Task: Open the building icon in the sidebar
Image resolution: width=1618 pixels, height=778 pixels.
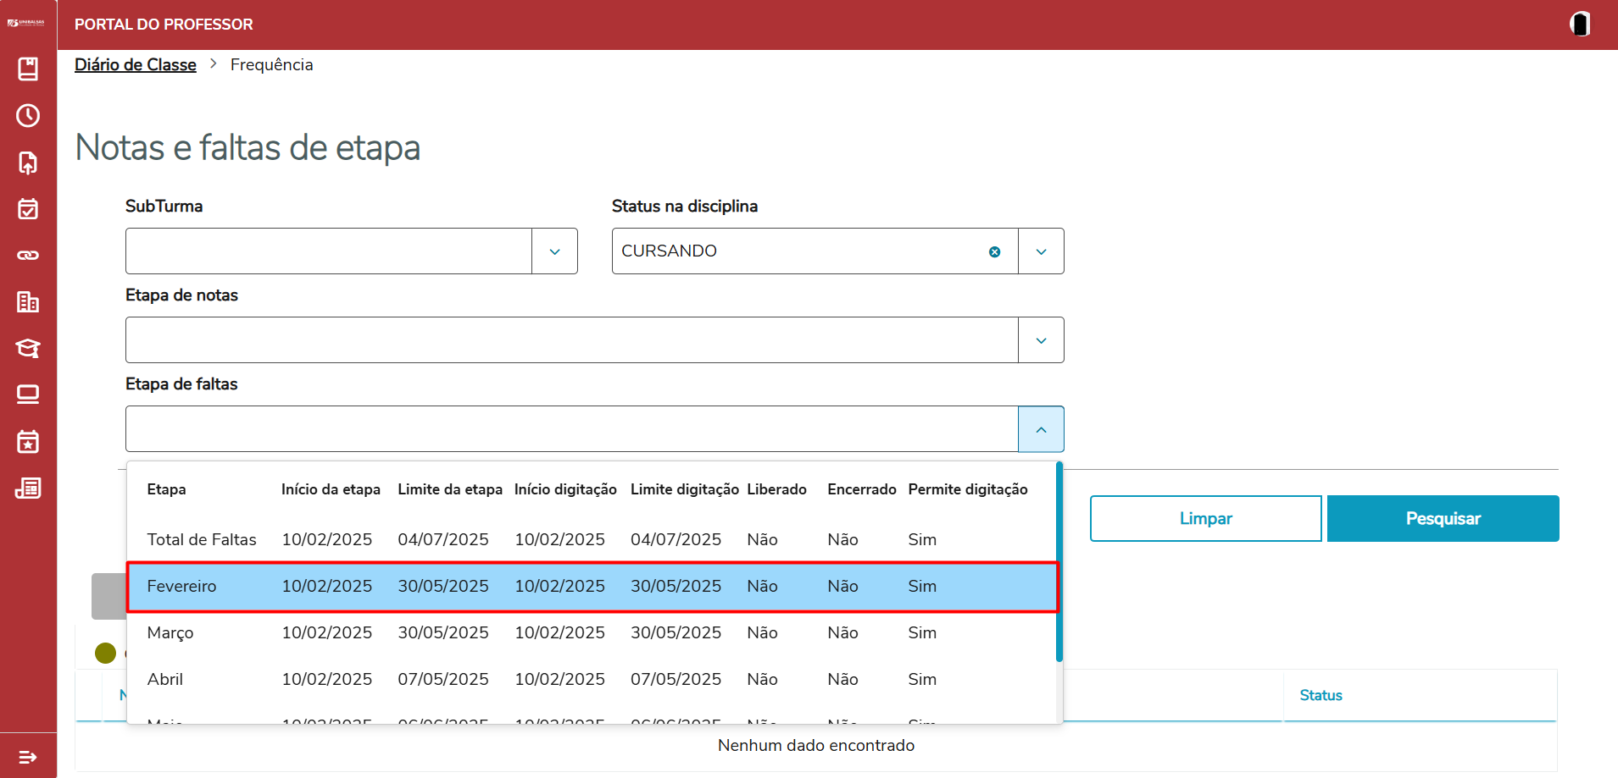Action: [x=28, y=302]
